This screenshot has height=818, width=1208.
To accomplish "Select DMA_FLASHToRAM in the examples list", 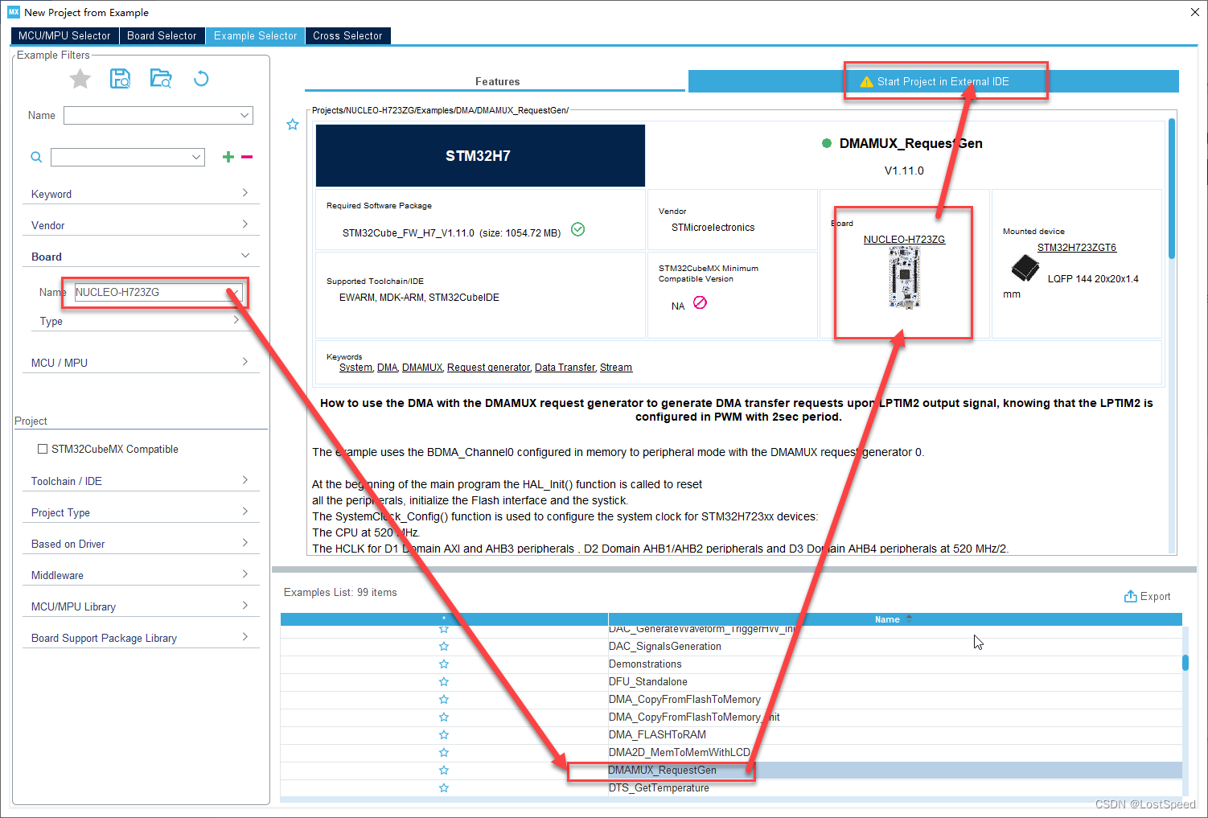I will coord(657,734).
